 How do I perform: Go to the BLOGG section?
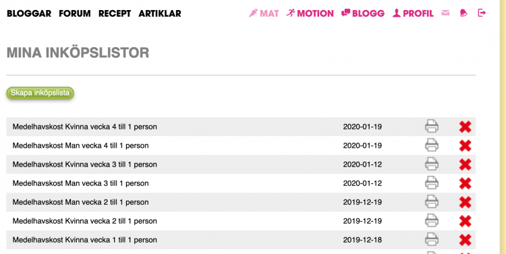pyautogui.click(x=363, y=13)
